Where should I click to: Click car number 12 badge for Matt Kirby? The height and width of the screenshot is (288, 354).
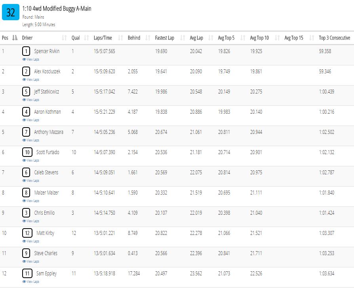pyautogui.click(x=27, y=233)
